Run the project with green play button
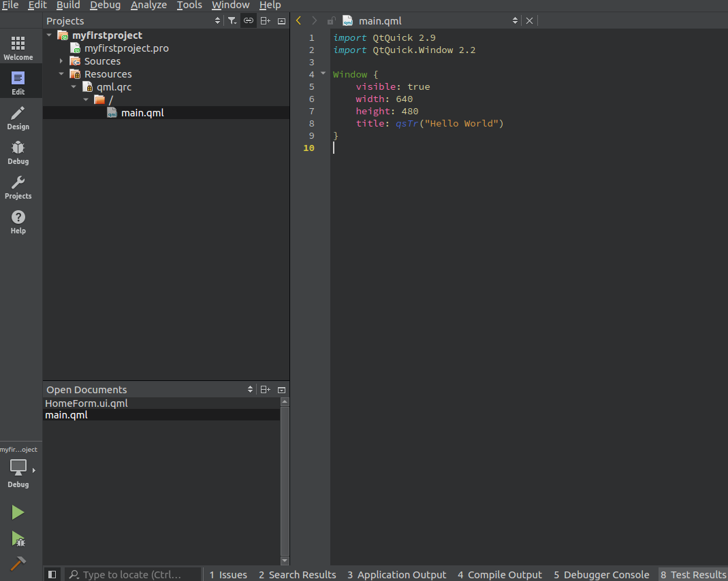The image size is (728, 581). (x=18, y=512)
